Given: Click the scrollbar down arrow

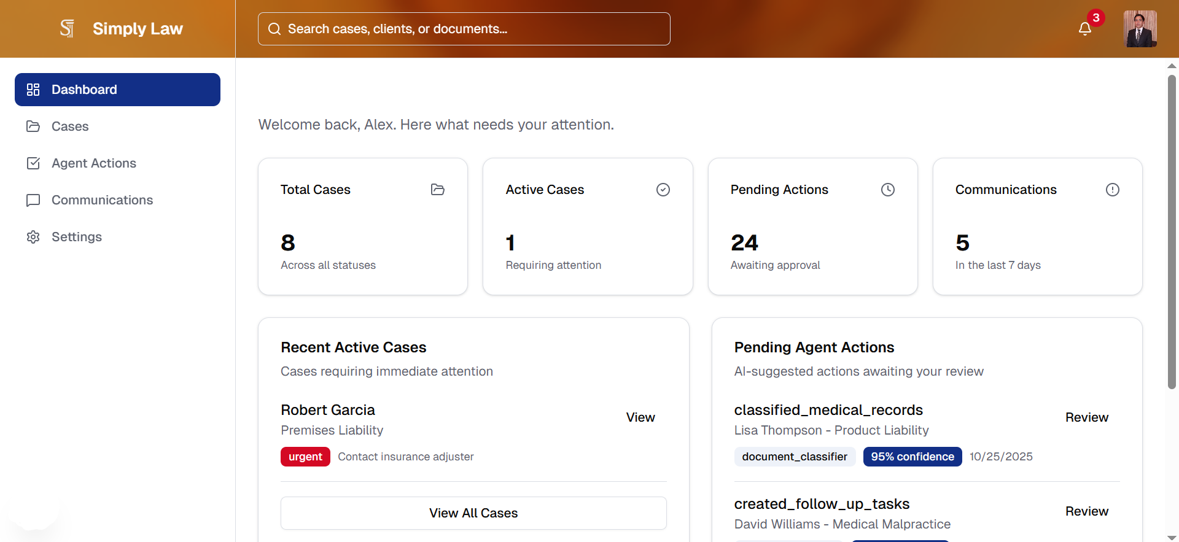Looking at the screenshot, I should pyautogui.click(x=1172, y=538).
